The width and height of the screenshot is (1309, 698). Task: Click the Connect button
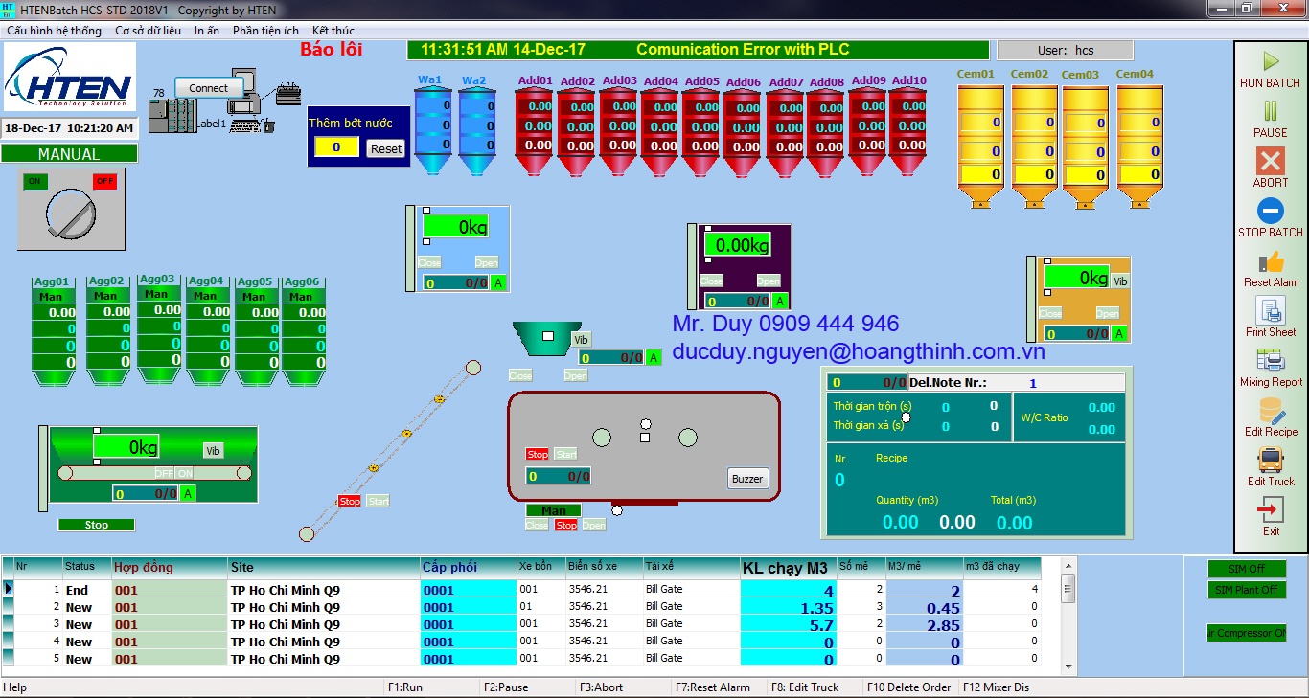click(x=208, y=88)
